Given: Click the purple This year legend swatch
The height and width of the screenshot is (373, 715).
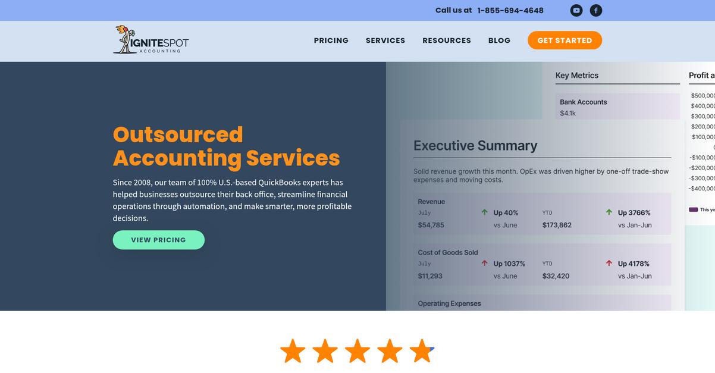Looking at the screenshot, I should click(693, 209).
